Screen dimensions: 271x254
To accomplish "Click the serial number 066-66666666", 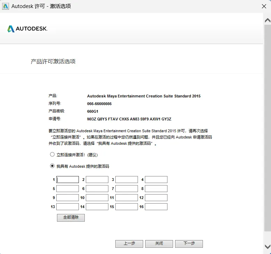I will coord(99,104).
